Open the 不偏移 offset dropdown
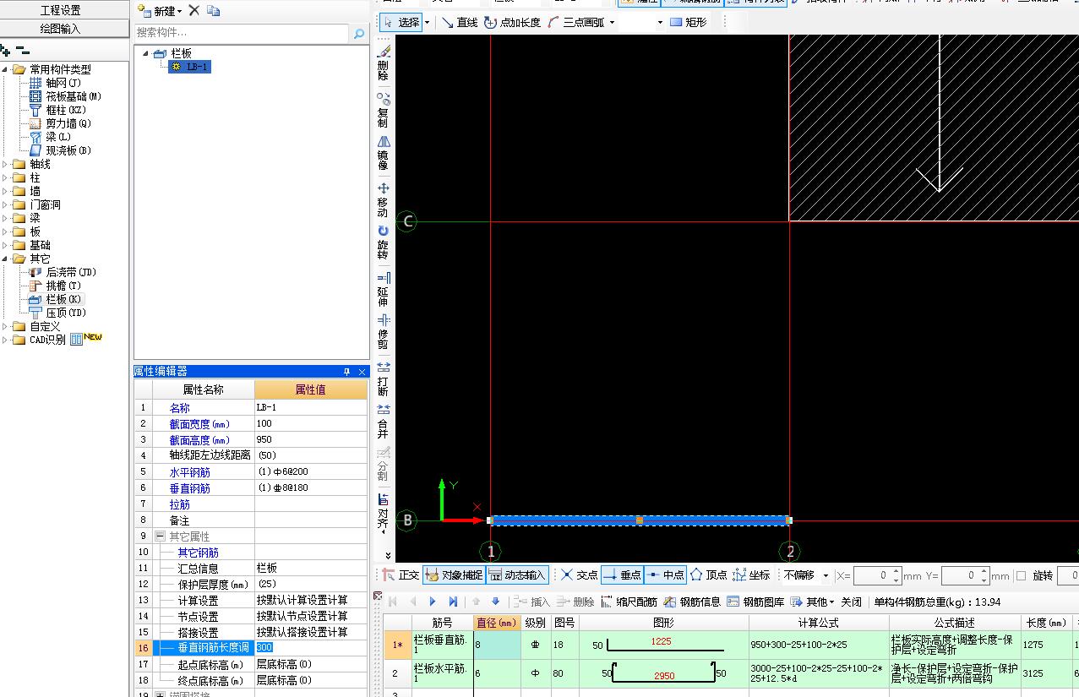 pyautogui.click(x=826, y=575)
